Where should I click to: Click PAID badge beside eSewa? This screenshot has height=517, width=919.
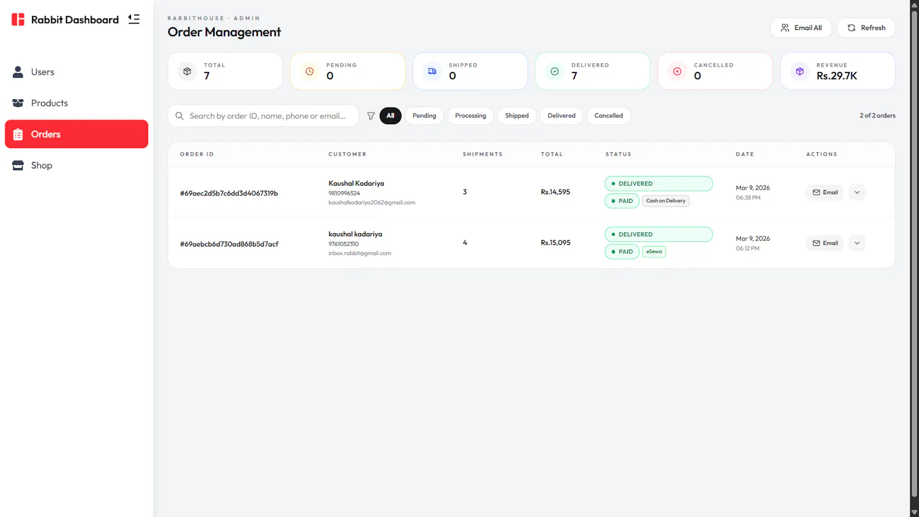click(622, 252)
